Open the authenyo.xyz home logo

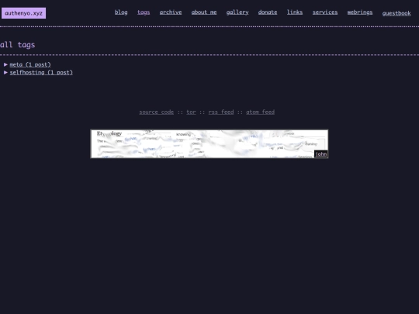click(x=23, y=13)
